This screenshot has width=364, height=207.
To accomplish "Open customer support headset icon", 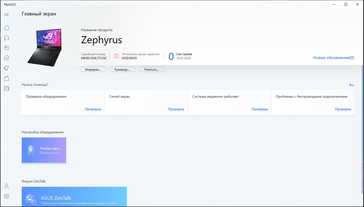I will point(7,38).
